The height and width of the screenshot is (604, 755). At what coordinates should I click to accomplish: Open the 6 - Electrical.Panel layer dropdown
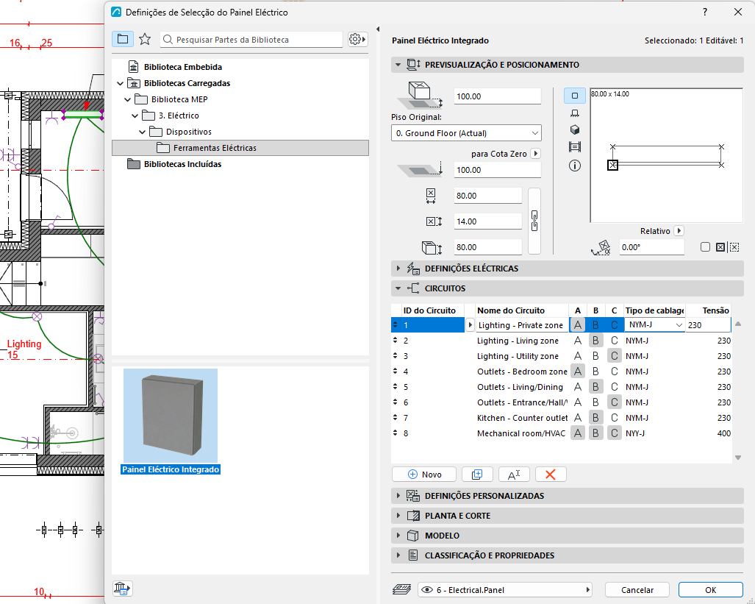(x=504, y=589)
